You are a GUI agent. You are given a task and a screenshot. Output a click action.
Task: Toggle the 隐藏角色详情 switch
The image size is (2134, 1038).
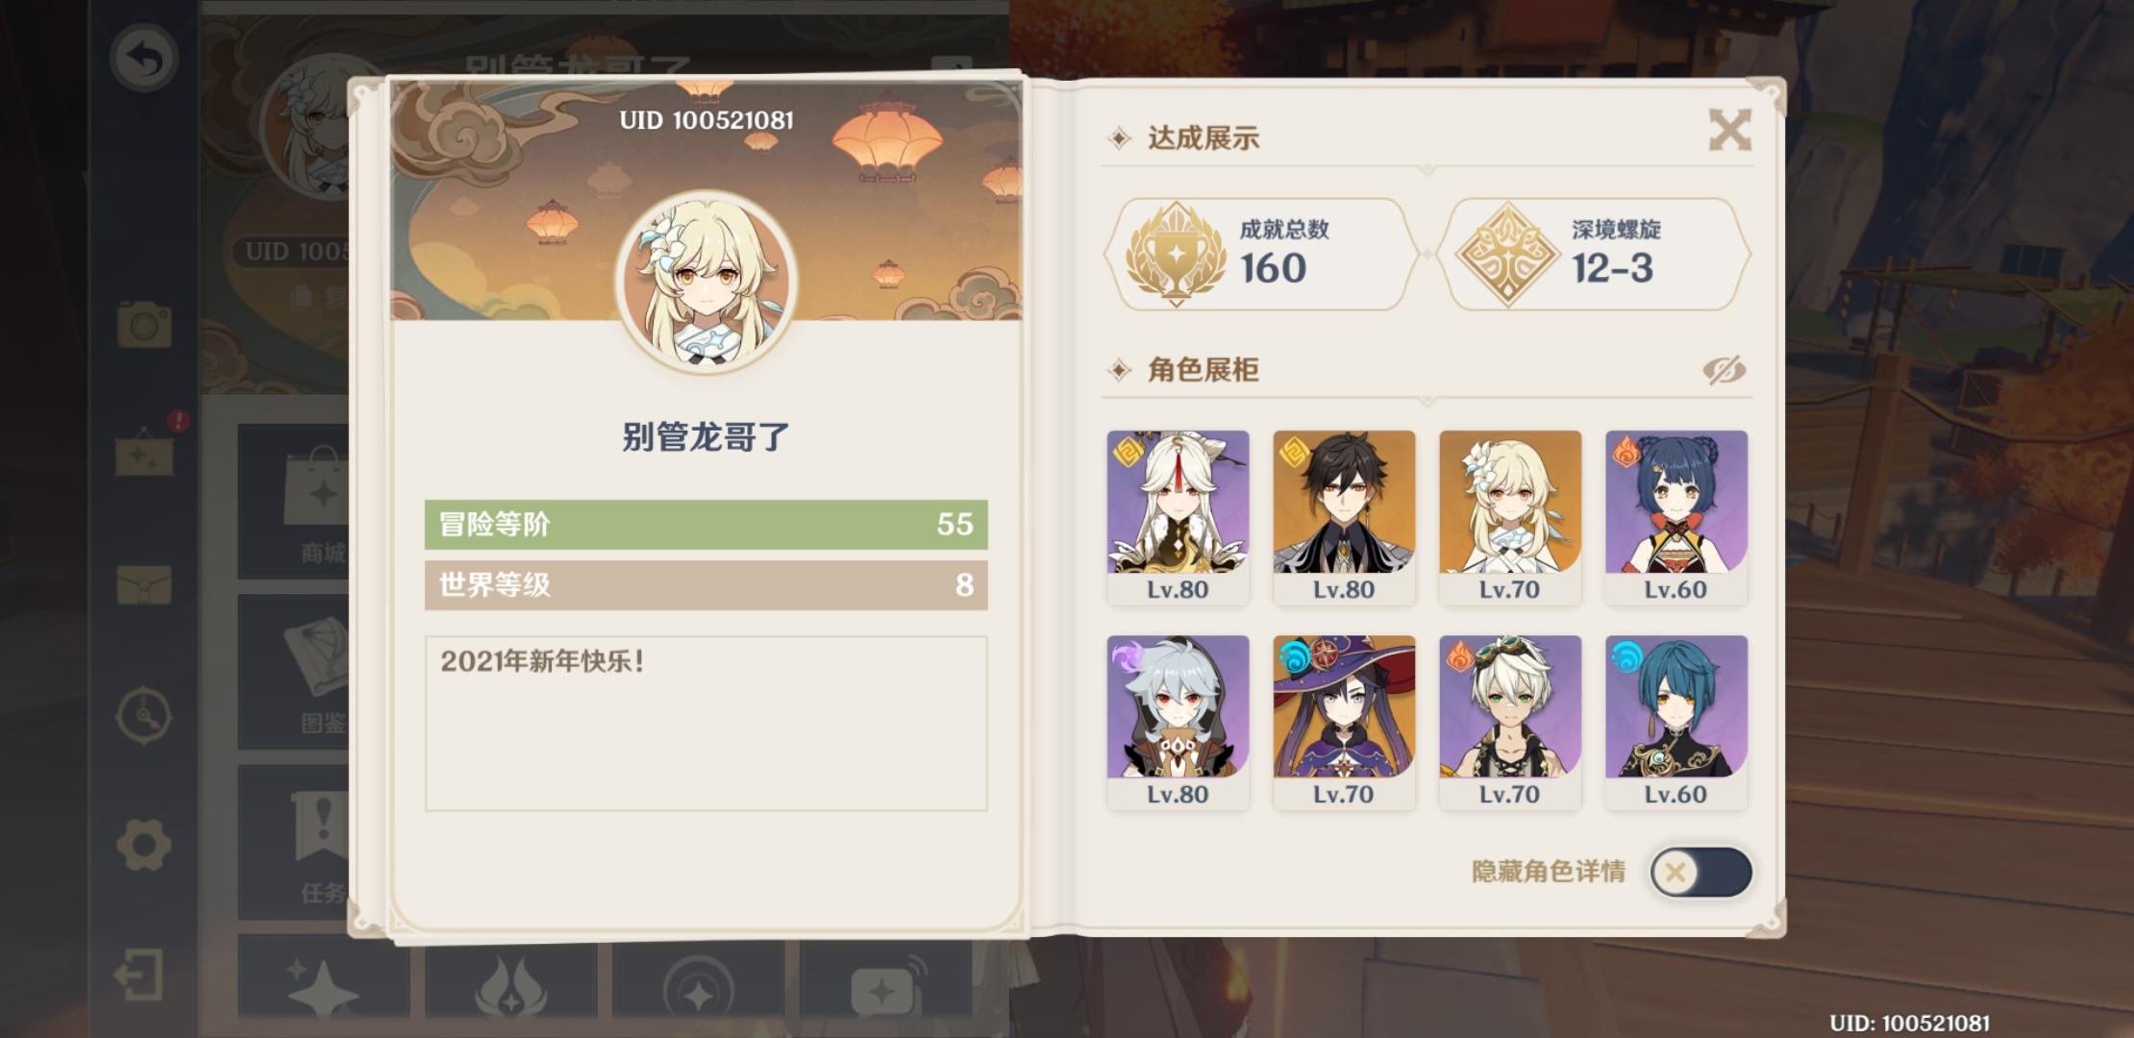1700,872
